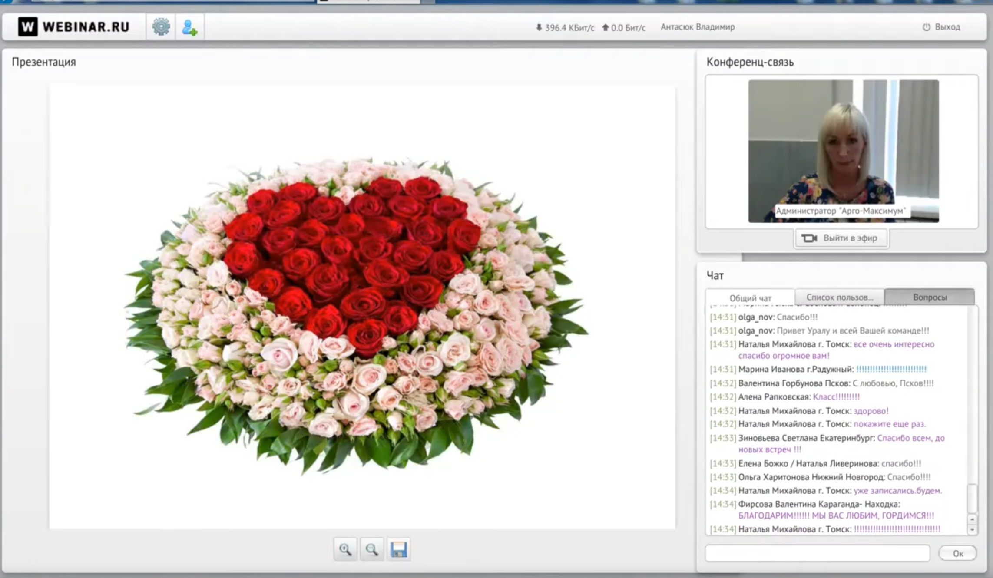Screen dimensions: 993x578
Task: Click the presenter video thumbnail
Action: pos(843,151)
